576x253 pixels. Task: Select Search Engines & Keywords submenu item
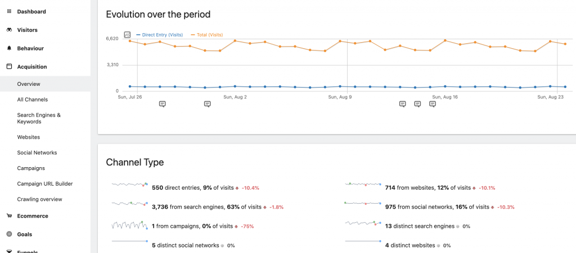[39, 118]
